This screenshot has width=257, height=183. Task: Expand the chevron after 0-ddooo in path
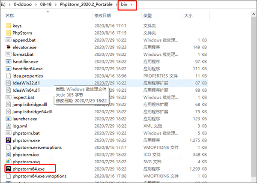coord(36,5)
